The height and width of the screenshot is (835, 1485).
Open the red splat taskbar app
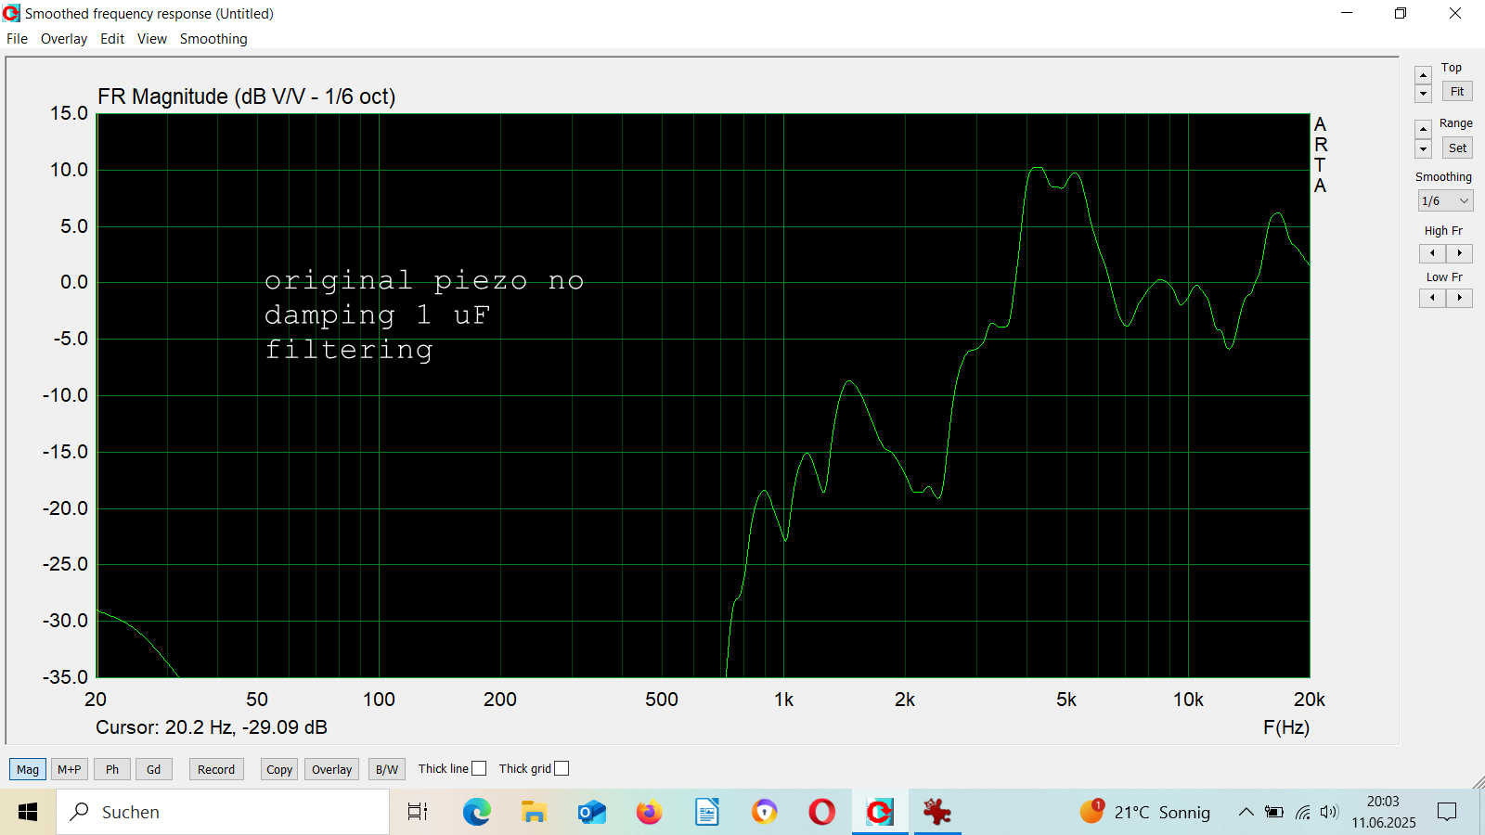coord(937,812)
